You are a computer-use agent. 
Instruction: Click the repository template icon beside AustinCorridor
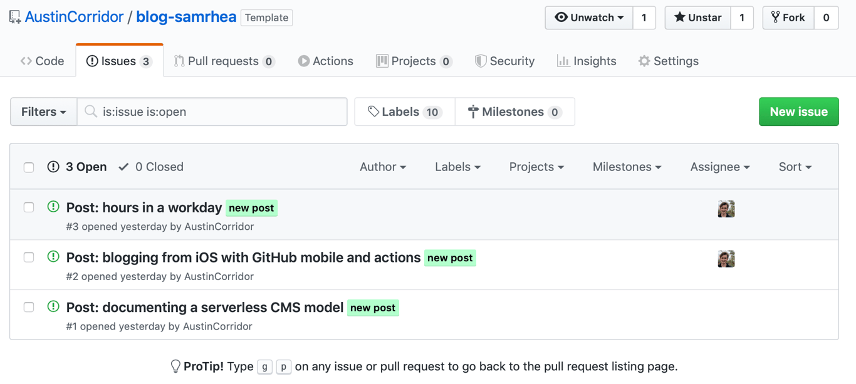[15, 17]
